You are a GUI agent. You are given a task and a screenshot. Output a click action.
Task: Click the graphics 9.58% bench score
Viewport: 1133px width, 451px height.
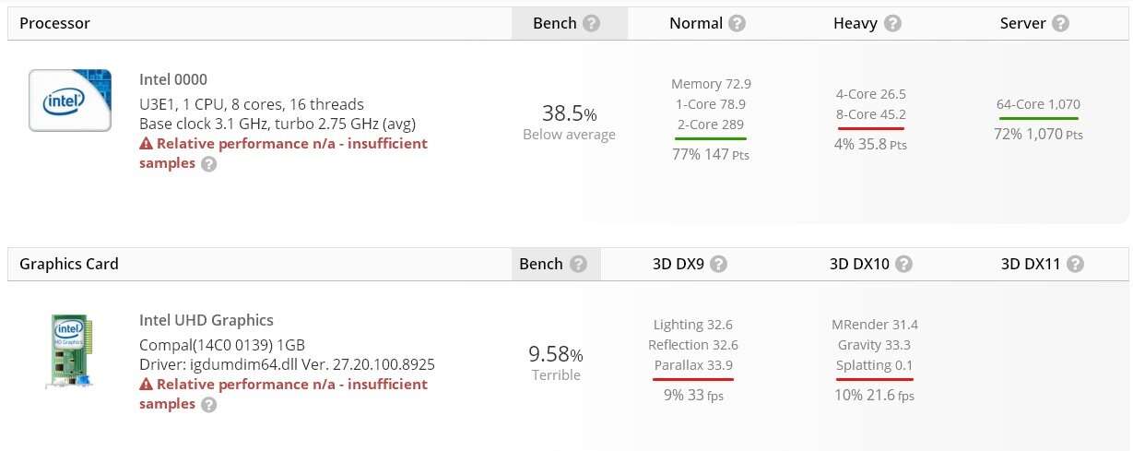click(556, 355)
